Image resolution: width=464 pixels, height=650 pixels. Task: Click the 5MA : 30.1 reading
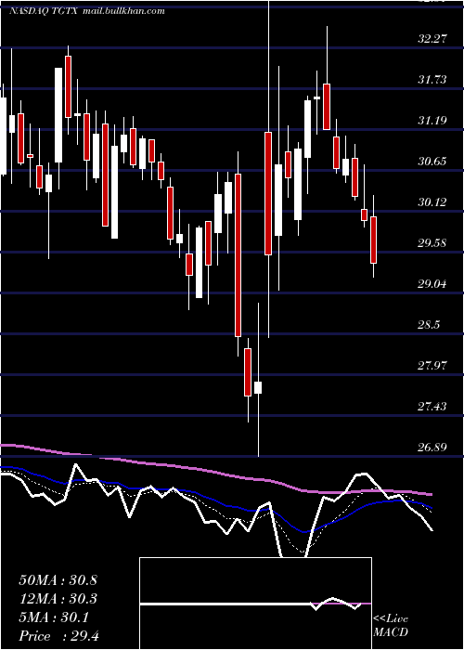(x=54, y=617)
